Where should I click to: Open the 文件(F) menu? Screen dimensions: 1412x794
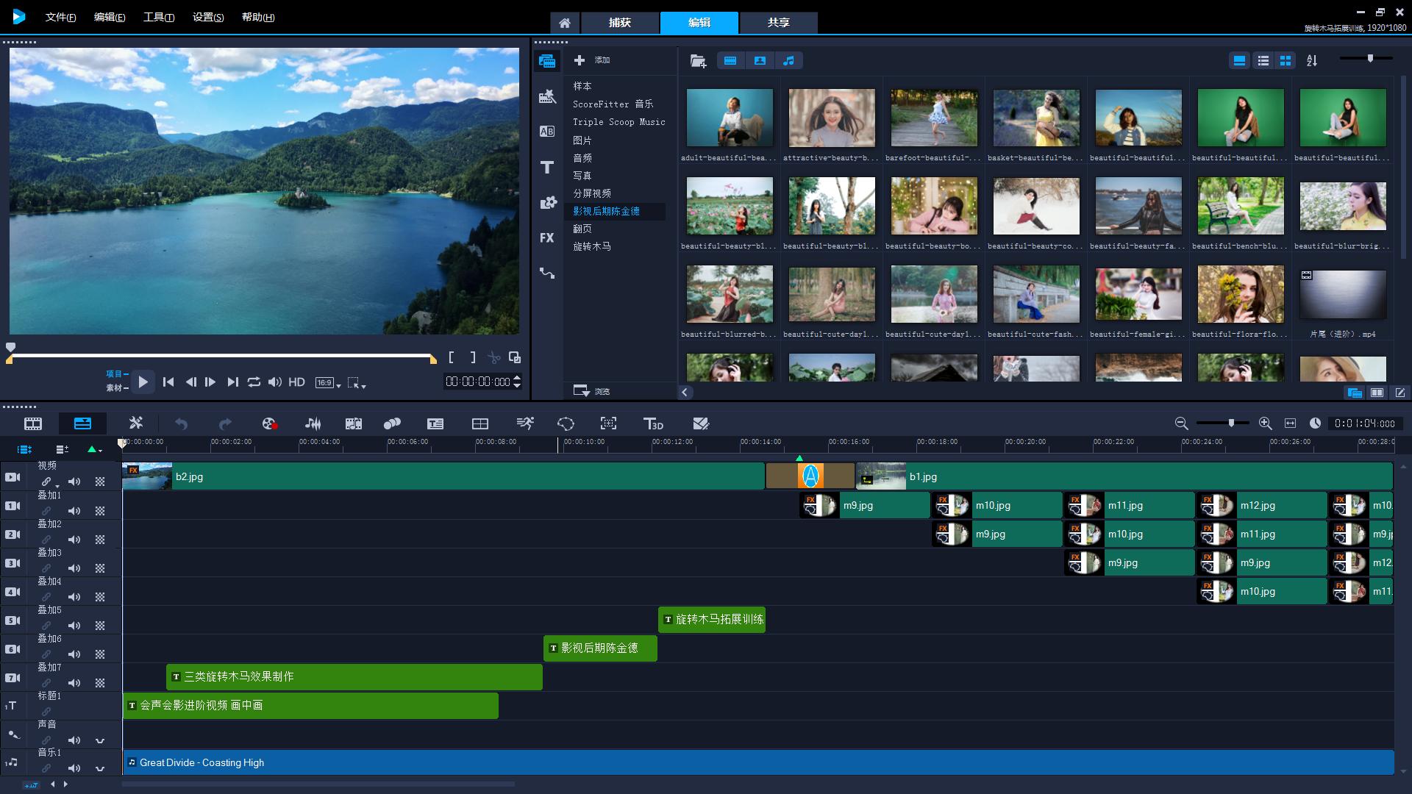[60, 17]
